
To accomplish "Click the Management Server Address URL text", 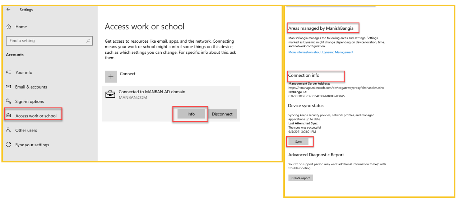I will tap(336, 87).
